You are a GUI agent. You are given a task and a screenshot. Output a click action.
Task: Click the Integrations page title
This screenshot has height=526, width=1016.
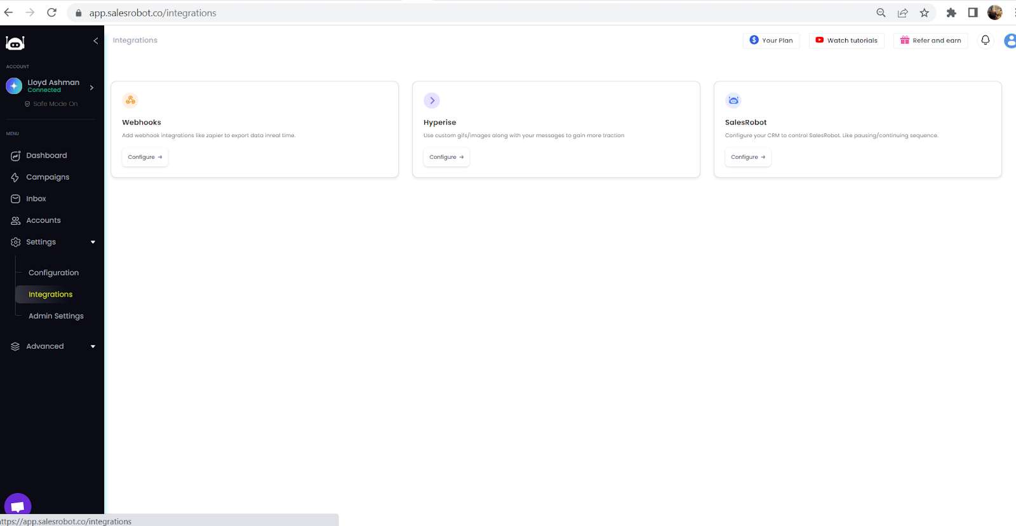[135, 40]
